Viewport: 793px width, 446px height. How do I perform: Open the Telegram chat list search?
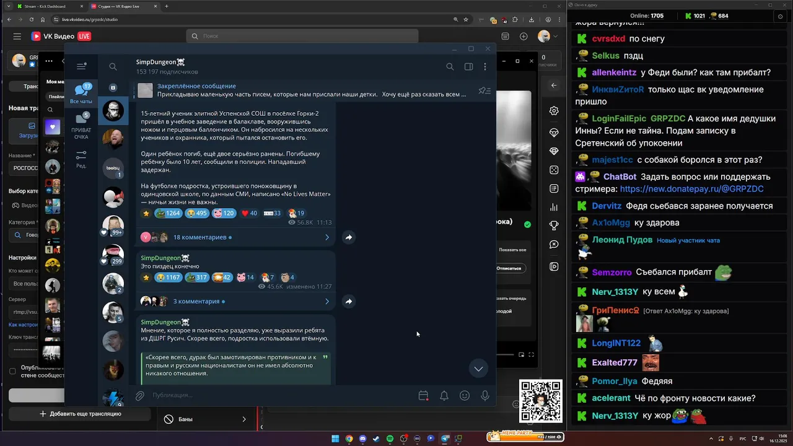tap(113, 66)
